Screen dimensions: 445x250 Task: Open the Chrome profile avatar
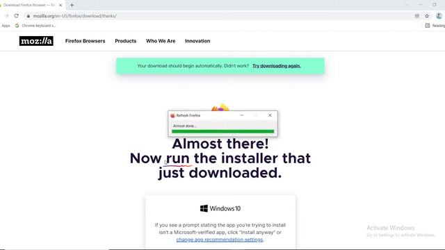[x=439, y=16]
